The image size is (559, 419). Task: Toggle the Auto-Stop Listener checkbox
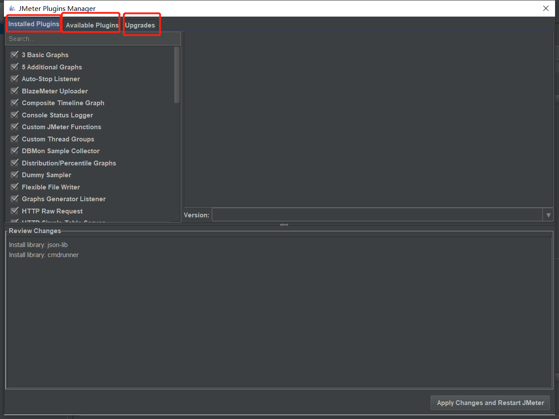(14, 79)
